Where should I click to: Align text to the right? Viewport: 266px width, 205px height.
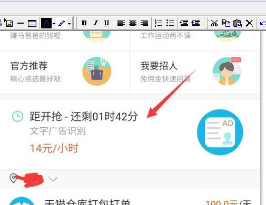point(144,23)
